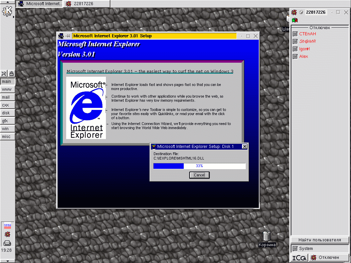The width and height of the screenshot is (351, 263).
Task: Click the arrow next to the K menu
Action: coord(14,17)
